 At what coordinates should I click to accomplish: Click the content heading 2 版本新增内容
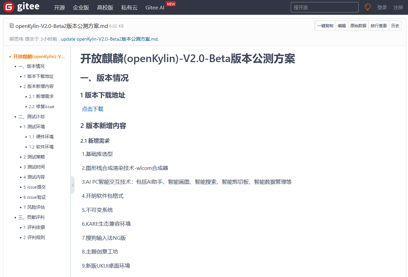click(103, 126)
